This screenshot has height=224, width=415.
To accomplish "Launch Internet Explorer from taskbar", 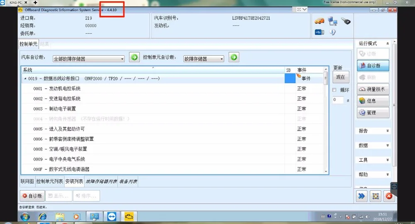I will point(42,217).
